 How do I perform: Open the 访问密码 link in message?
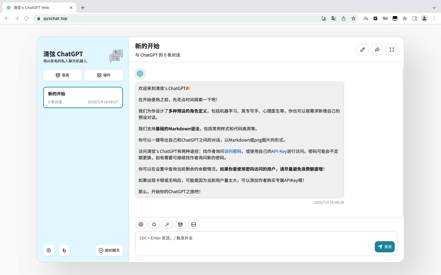coord(233,151)
